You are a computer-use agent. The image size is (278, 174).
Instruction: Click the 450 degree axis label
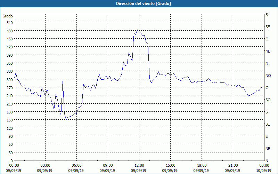[x=10, y=39]
